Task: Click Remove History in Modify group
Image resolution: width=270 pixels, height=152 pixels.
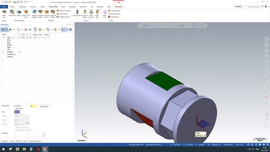Action: click(x=64, y=11)
